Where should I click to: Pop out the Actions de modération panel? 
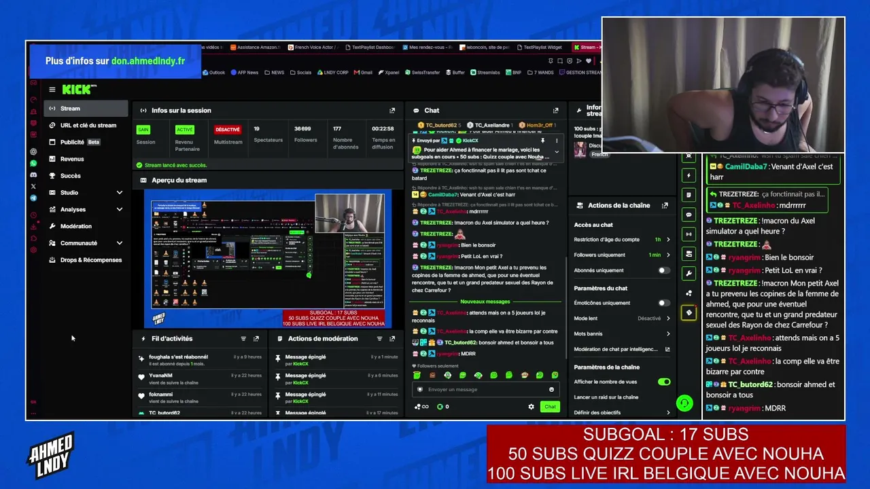392,338
